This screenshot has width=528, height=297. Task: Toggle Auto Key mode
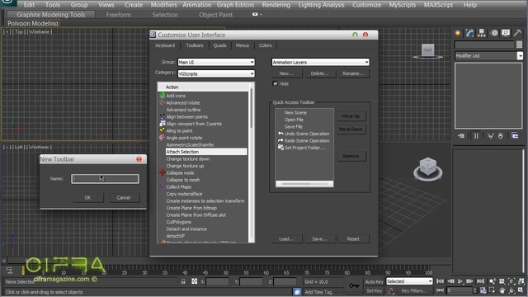click(x=374, y=281)
